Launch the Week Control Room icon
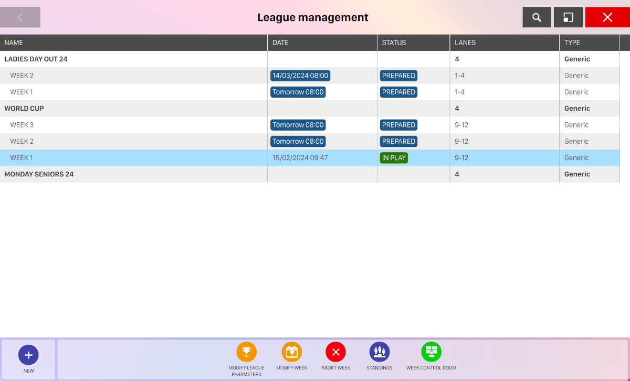The width and height of the screenshot is (630, 381). click(x=431, y=352)
